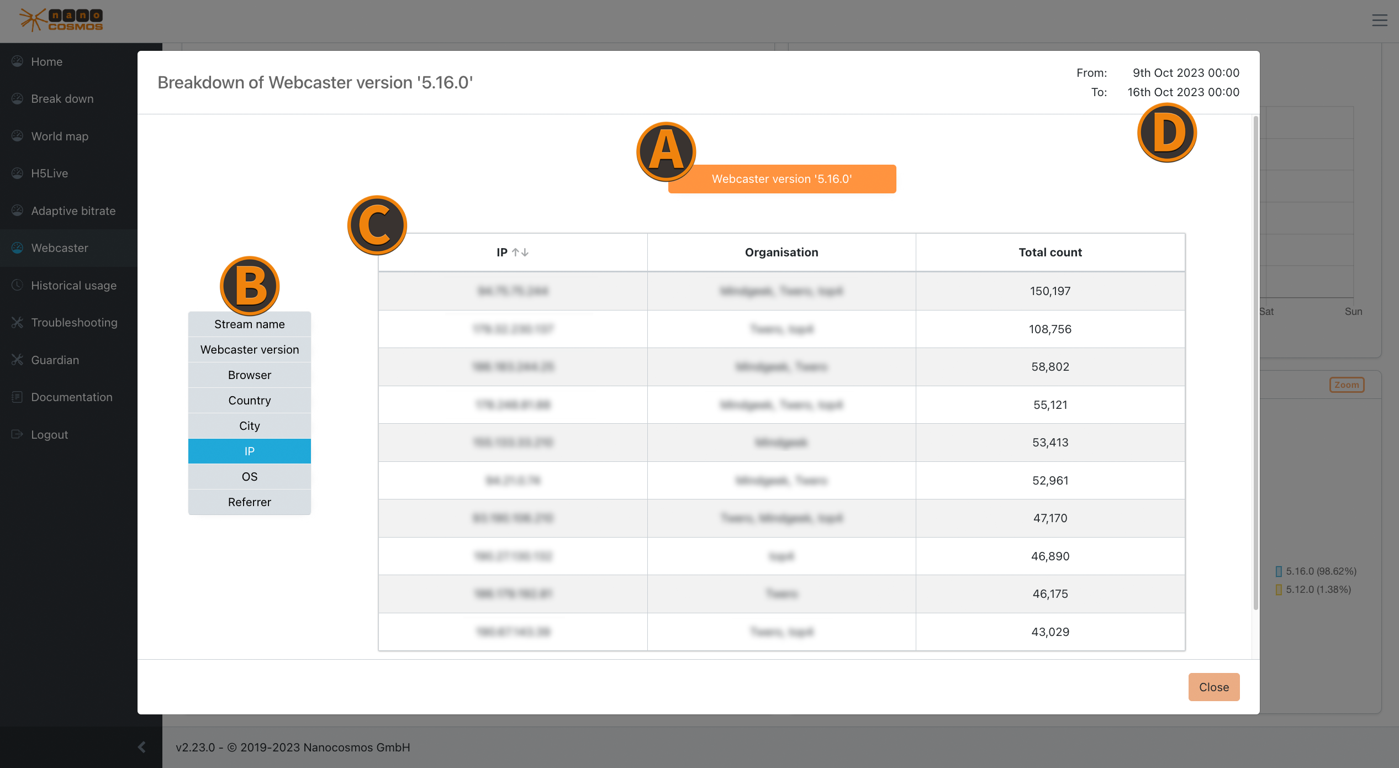This screenshot has height=768, width=1399.
Task: Click the To date 16th Oct 2023
Action: click(1184, 92)
